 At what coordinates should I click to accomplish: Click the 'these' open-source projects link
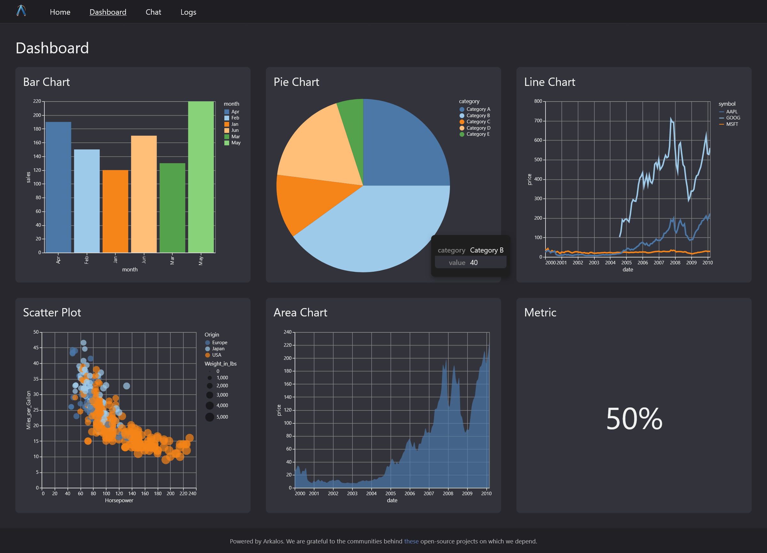click(411, 541)
